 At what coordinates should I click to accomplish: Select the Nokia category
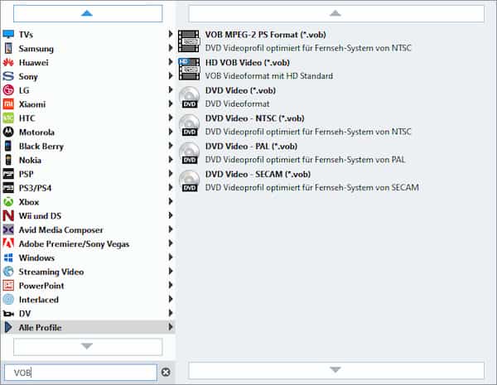tap(88, 160)
